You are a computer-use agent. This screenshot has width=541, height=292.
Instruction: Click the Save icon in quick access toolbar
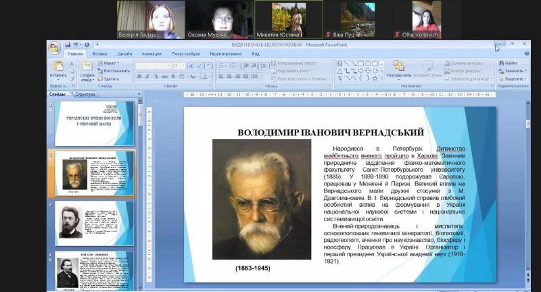click(68, 45)
